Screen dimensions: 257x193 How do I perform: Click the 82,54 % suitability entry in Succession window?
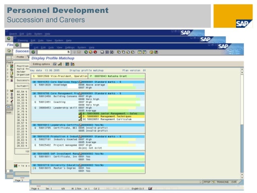coord(22,91)
